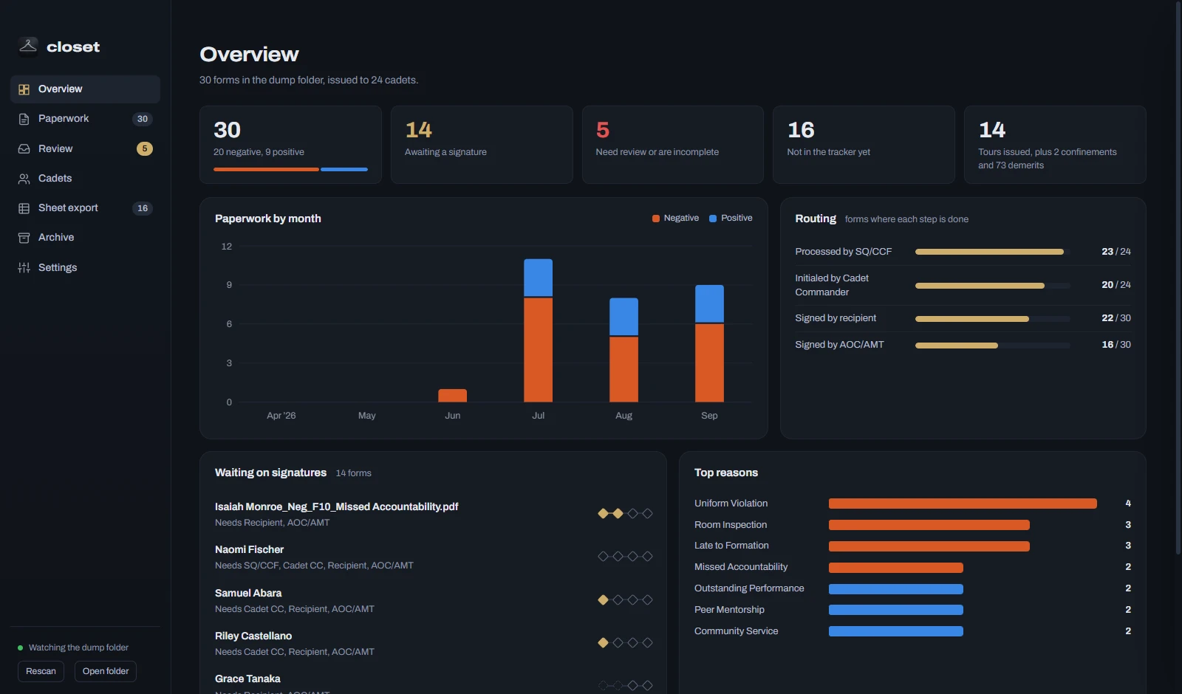Click the 14 Tours issued card

(1055, 145)
